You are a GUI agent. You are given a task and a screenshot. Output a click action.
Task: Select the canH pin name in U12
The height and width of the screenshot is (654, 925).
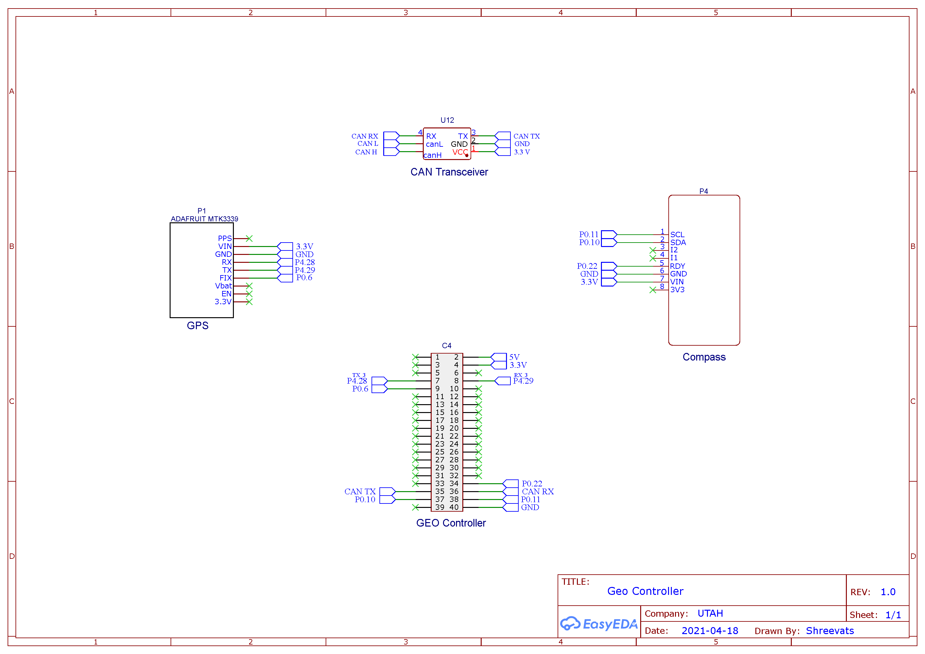[x=432, y=155]
